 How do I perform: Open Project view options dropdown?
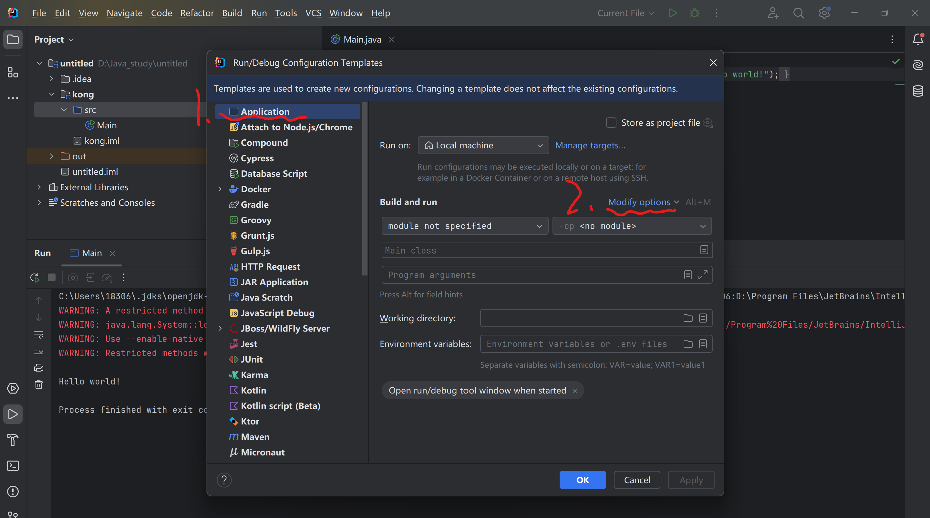coord(54,39)
